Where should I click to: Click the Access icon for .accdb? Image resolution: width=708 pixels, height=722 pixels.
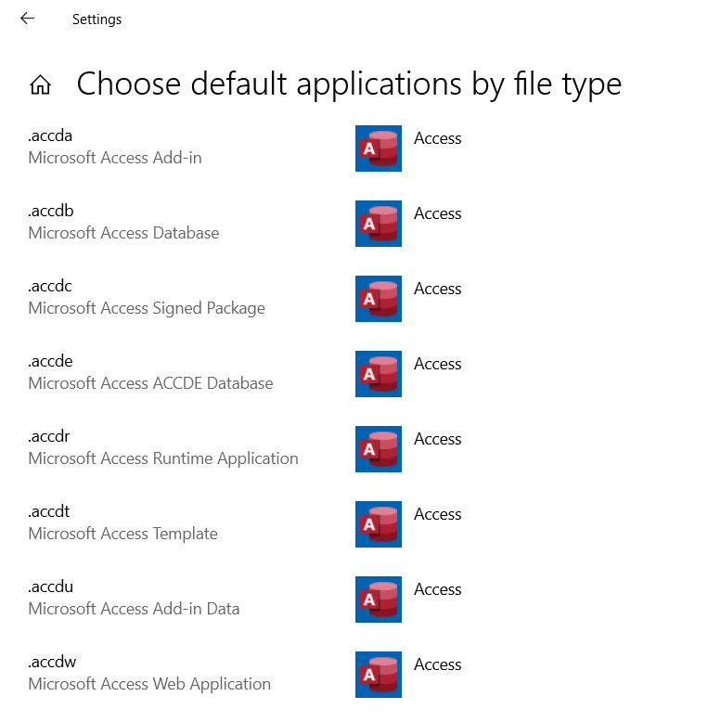[379, 224]
